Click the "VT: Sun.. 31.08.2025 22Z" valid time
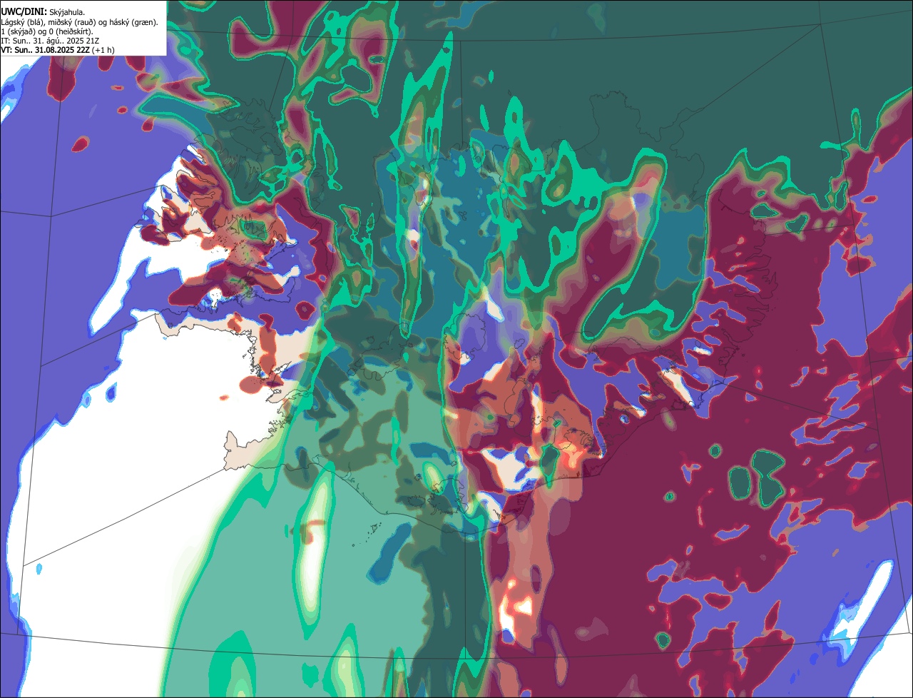913x698 pixels. coord(45,50)
